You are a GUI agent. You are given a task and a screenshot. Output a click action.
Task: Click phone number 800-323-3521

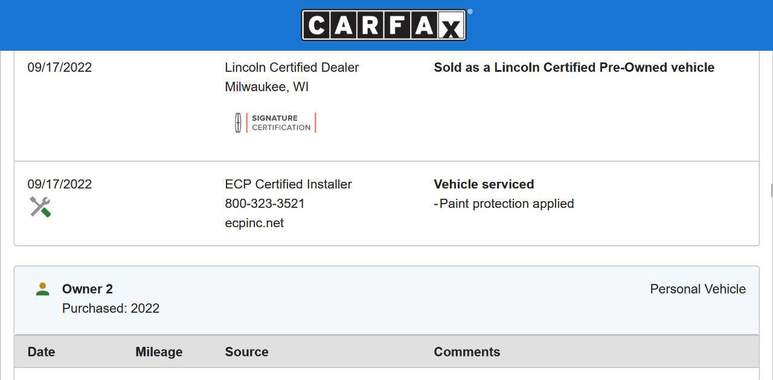coord(265,204)
